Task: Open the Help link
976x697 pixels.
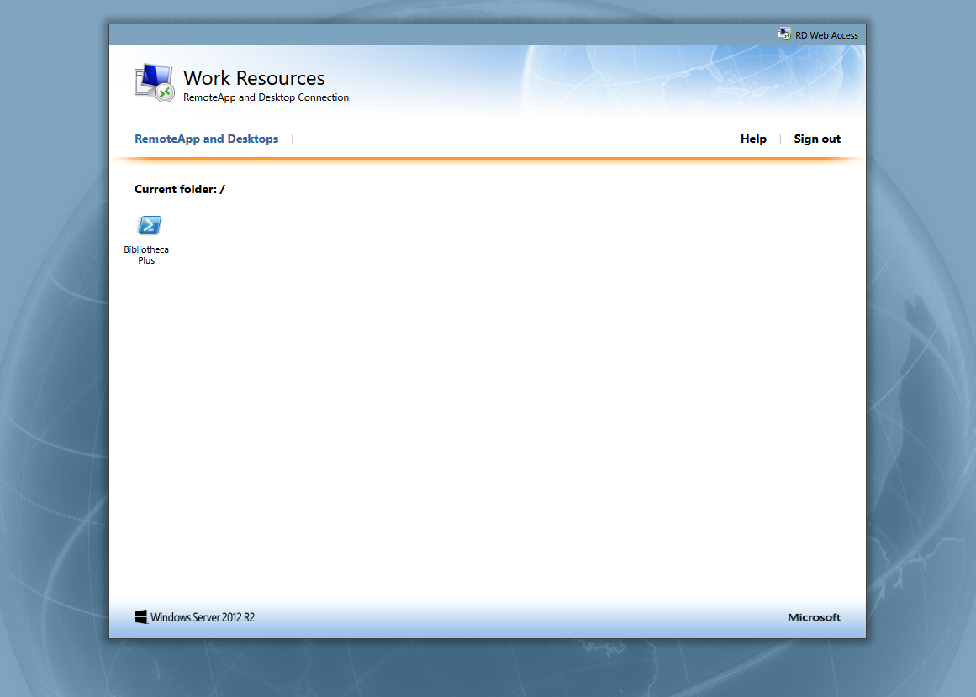Action: tap(753, 139)
